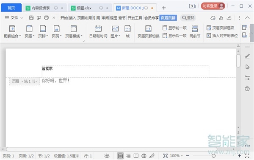Open the 图片 picture dropdown
Viewport: 254px width, 160px height.
click(x=115, y=32)
